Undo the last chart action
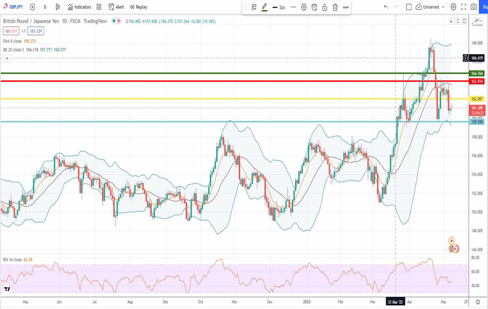The height and width of the screenshot is (309, 488). coord(386,7)
